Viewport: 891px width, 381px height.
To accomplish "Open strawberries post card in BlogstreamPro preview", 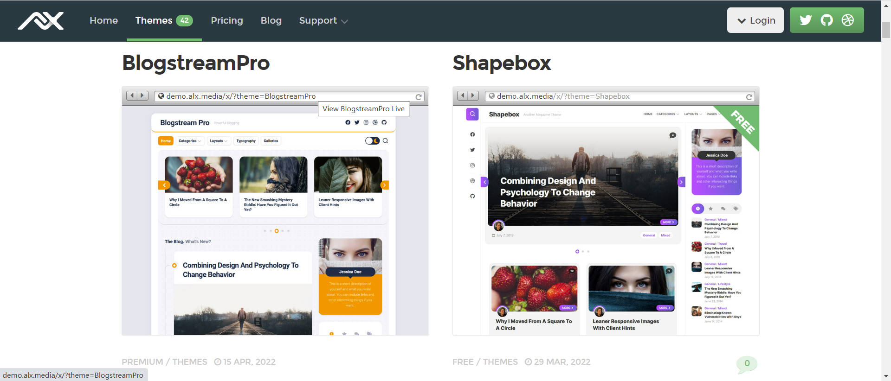I will tap(199, 187).
